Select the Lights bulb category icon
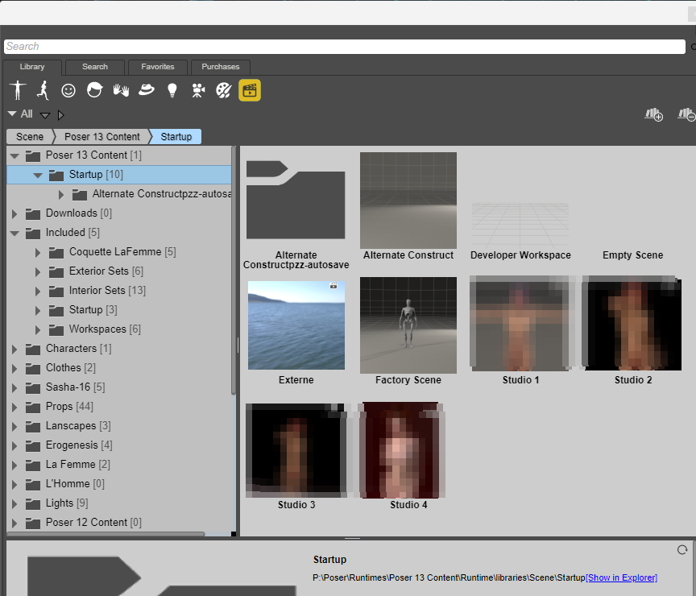The image size is (696, 596). (172, 90)
